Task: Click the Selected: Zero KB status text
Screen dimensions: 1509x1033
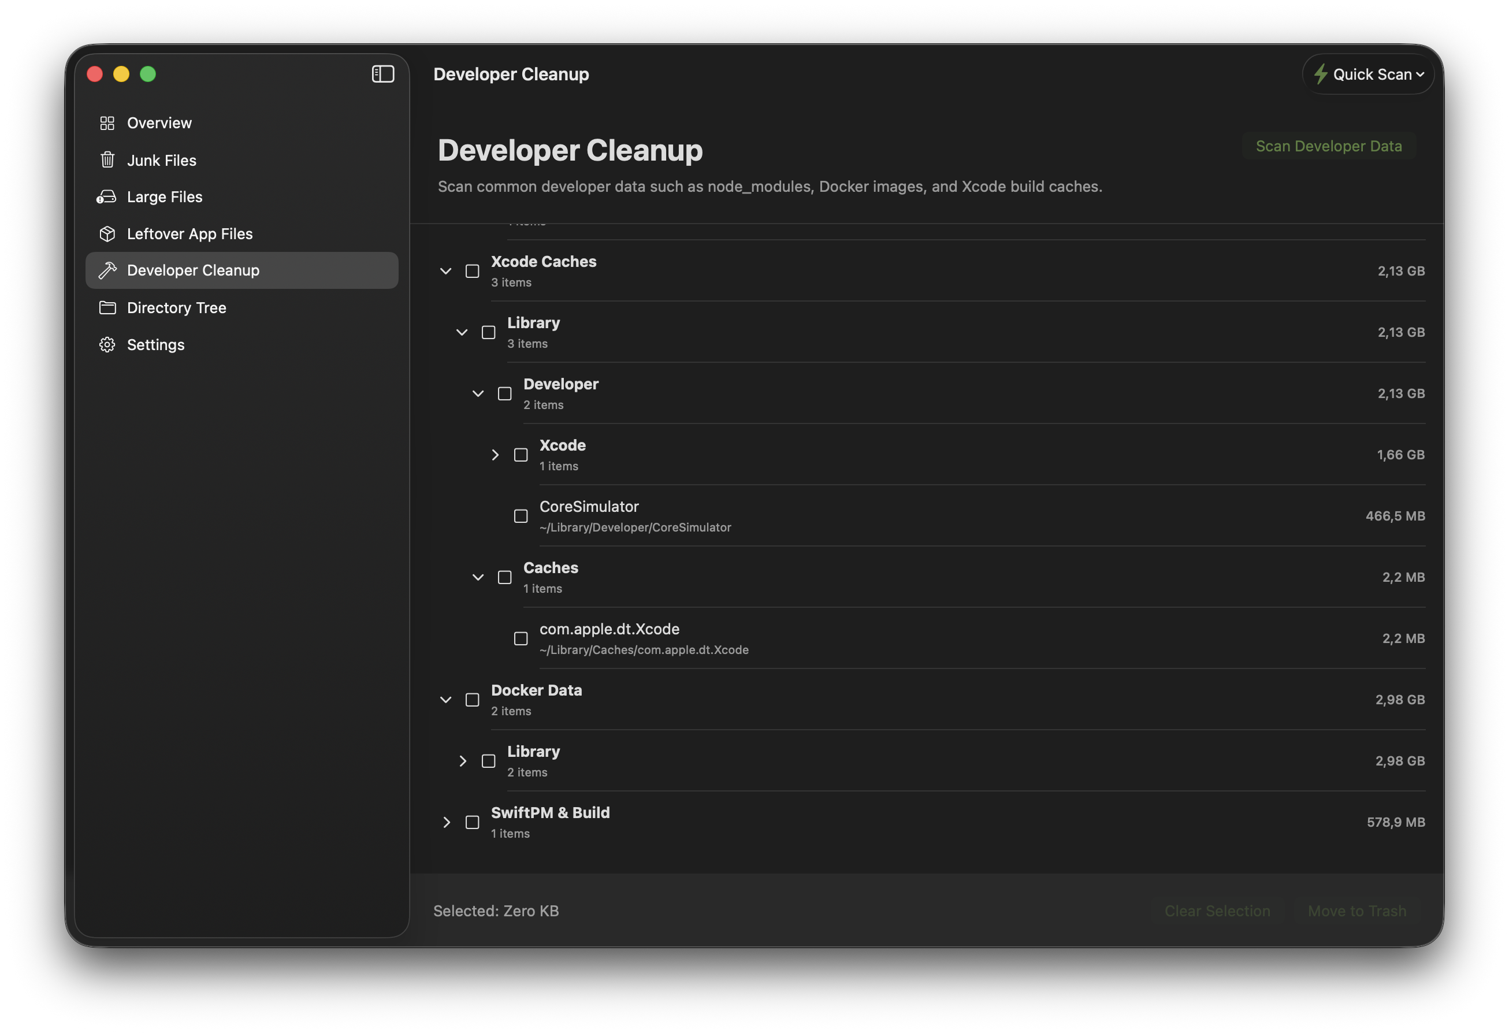Action: 496,911
